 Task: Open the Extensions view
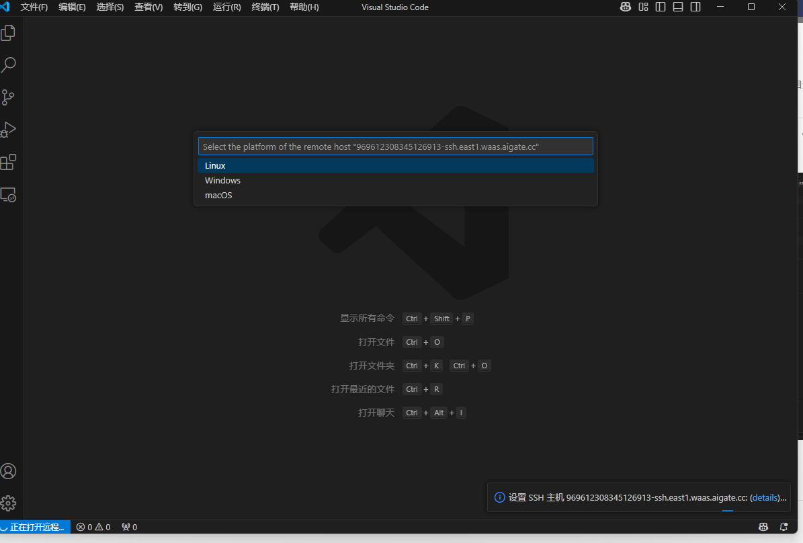(x=9, y=162)
